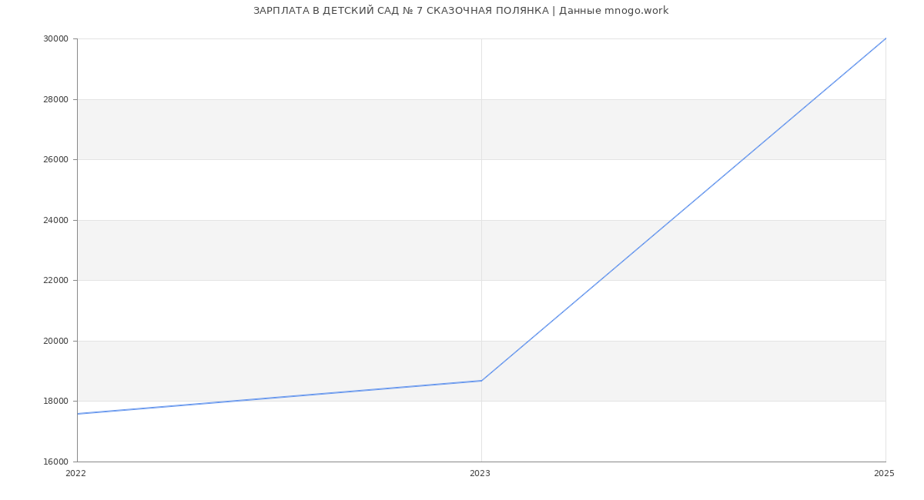This screenshot has height=500, width=924.
Task: Click the 24000 y-axis label
Action: (x=57, y=220)
